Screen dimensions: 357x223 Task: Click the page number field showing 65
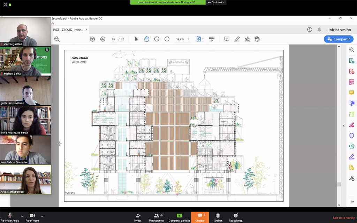114,39
